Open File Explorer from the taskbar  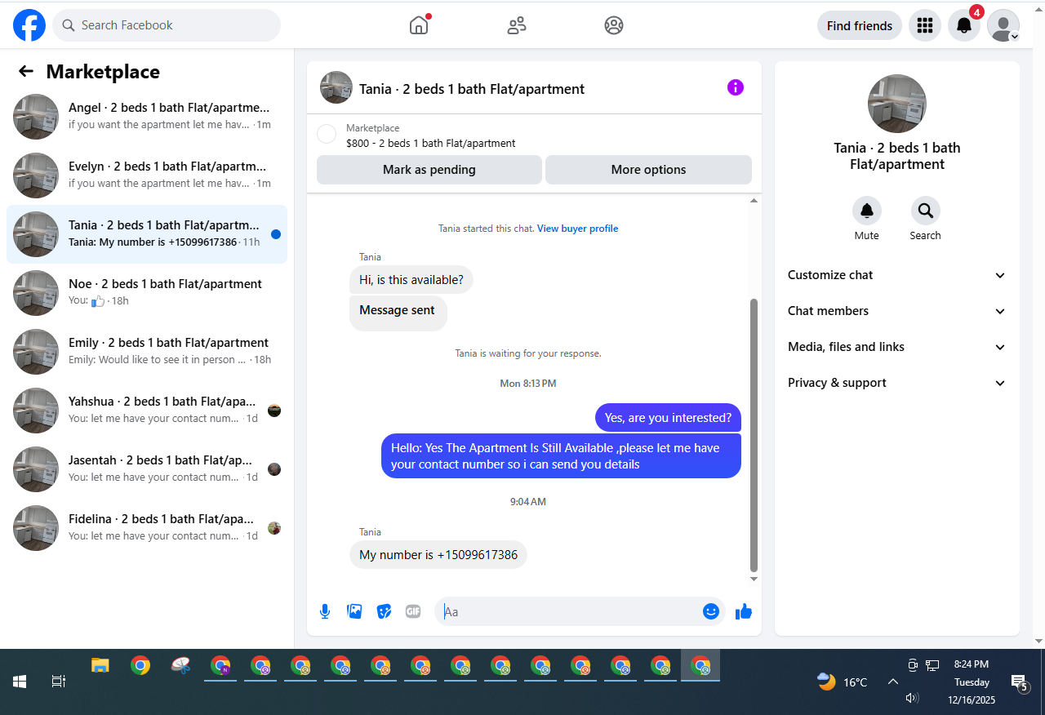100,666
